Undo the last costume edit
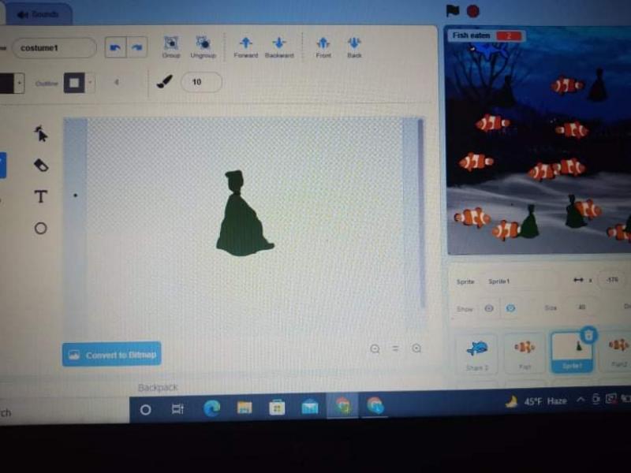 point(115,47)
